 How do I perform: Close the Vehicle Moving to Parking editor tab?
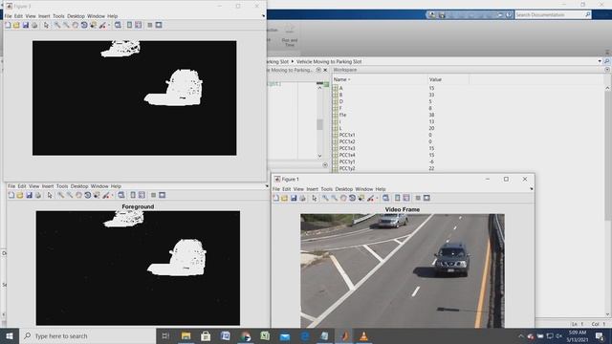tap(325, 70)
